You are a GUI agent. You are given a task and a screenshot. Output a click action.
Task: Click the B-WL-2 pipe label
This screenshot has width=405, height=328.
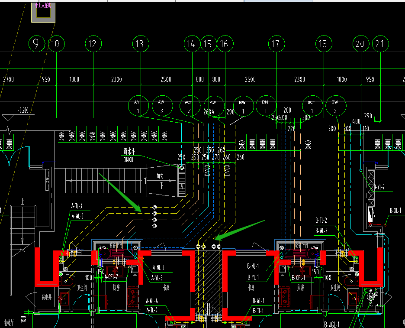click(321, 231)
